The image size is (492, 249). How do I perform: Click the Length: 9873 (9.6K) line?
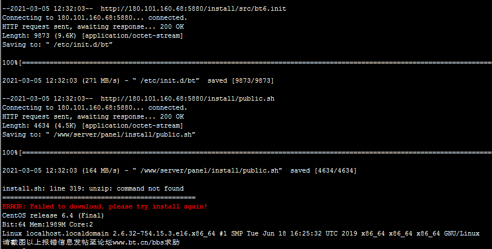coord(92,35)
